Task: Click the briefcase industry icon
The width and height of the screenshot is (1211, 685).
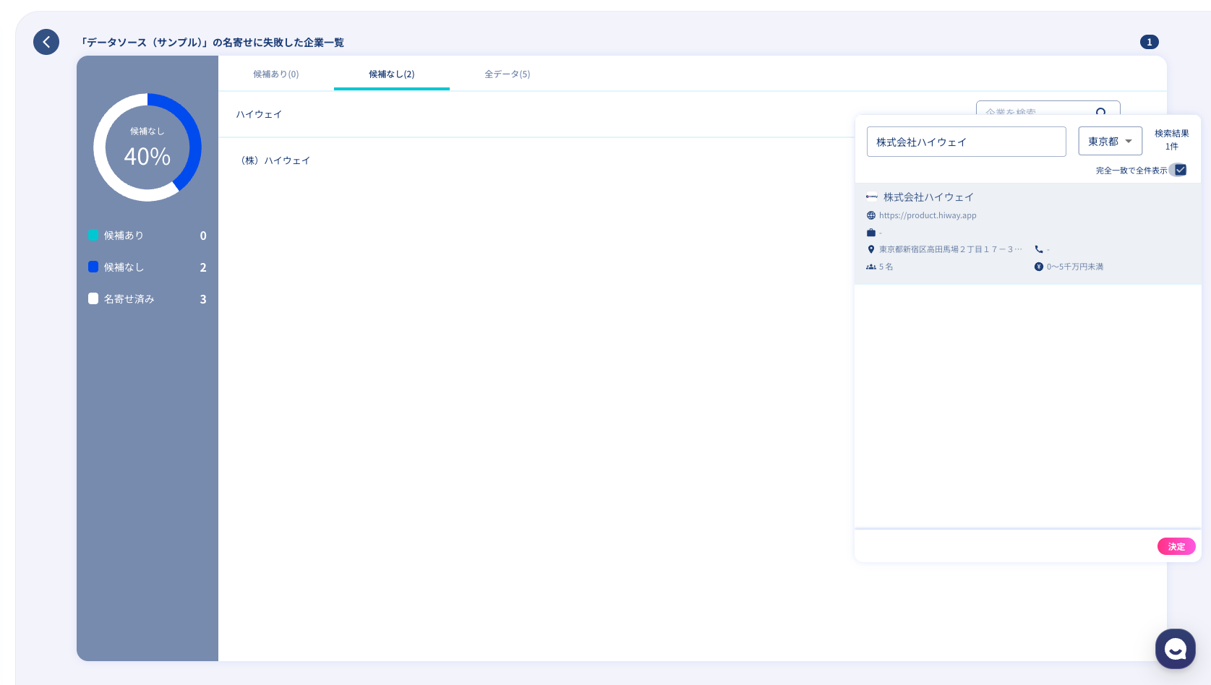Action: pyautogui.click(x=871, y=233)
